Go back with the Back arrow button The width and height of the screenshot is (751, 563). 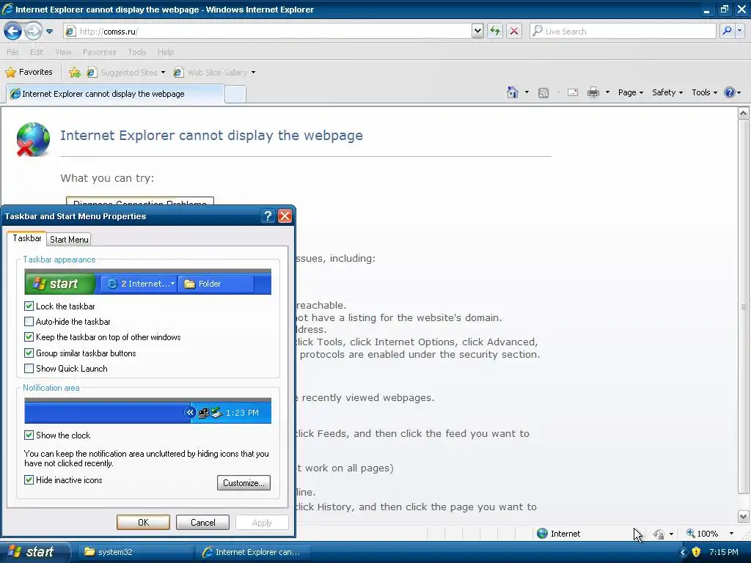coord(13,31)
